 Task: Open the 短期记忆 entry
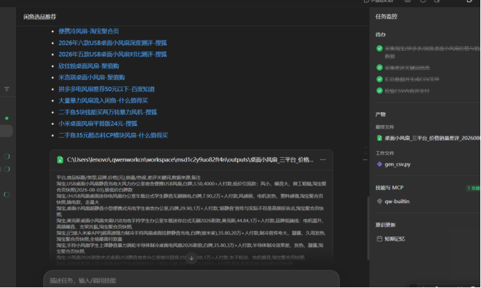[x=395, y=239]
